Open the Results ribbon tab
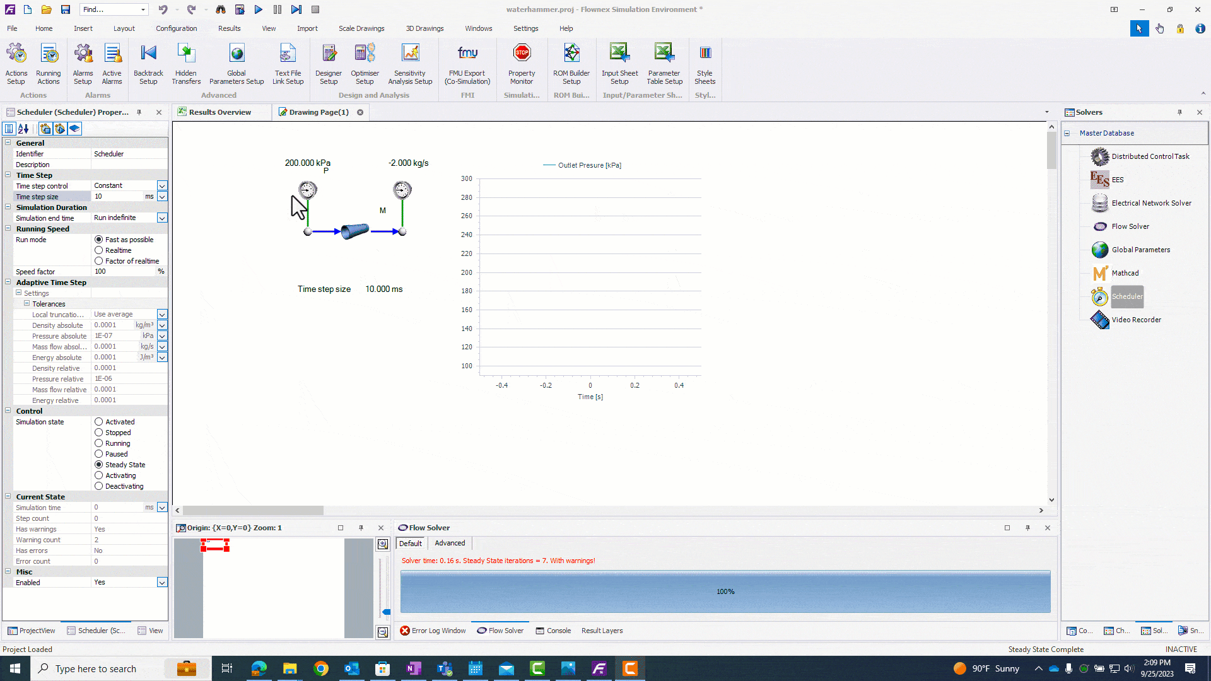The height and width of the screenshot is (681, 1211). [229, 28]
